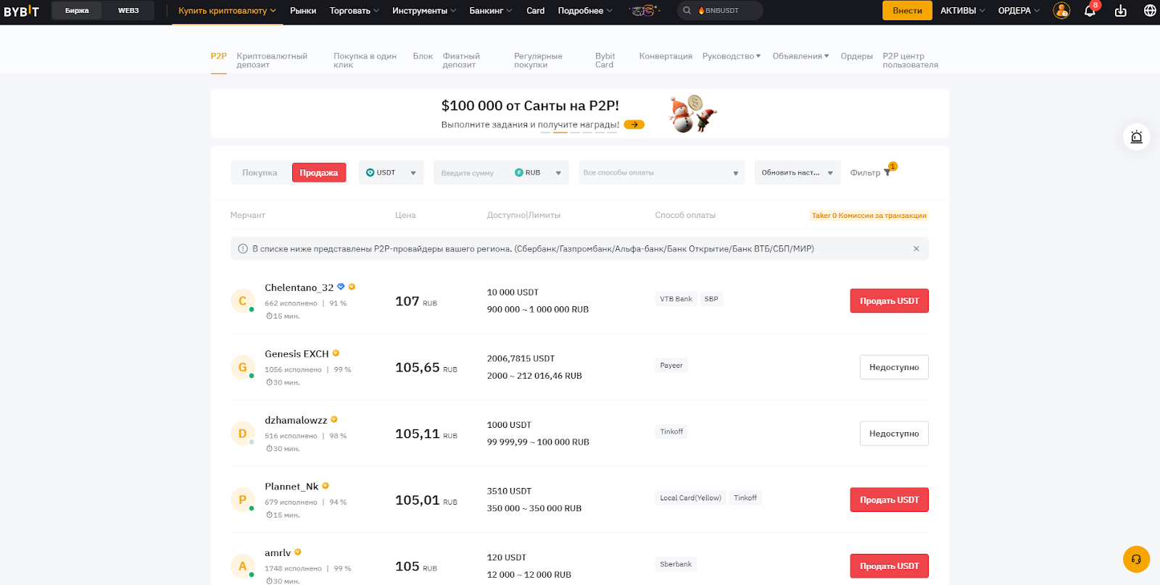Open the RUB currency dropdown
This screenshot has height=585, width=1160.
pyautogui.click(x=538, y=172)
